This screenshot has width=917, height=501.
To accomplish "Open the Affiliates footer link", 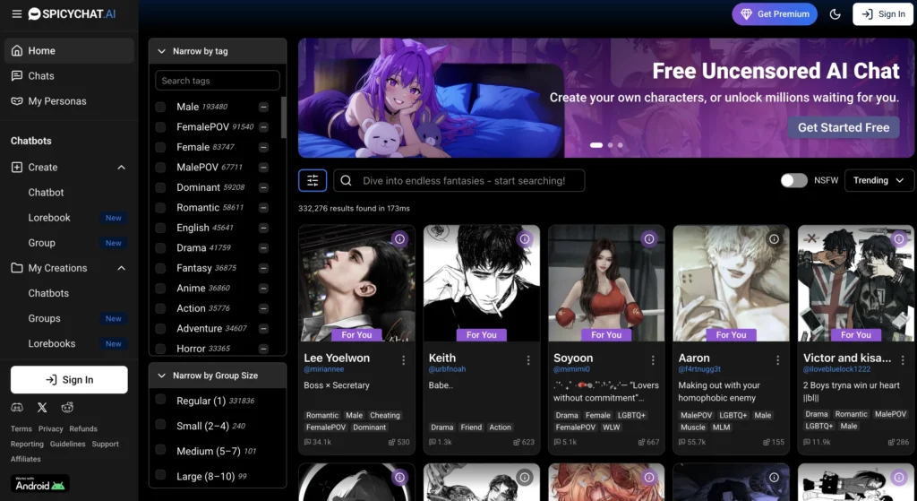I will [26, 460].
